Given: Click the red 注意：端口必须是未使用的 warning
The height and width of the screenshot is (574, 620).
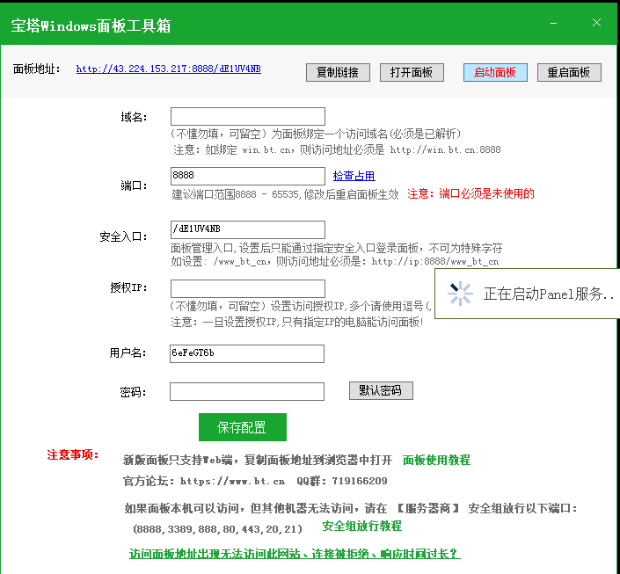Looking at the screenshot, I should (470, 193).
